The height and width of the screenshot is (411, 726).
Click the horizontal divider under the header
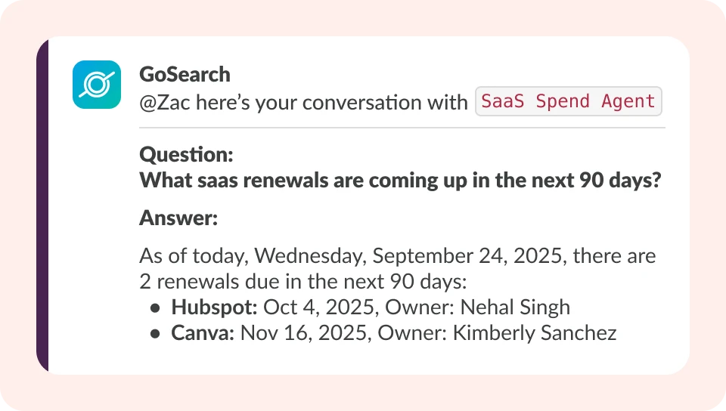coord(402,128)
